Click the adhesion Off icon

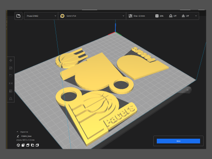point(183,16)
